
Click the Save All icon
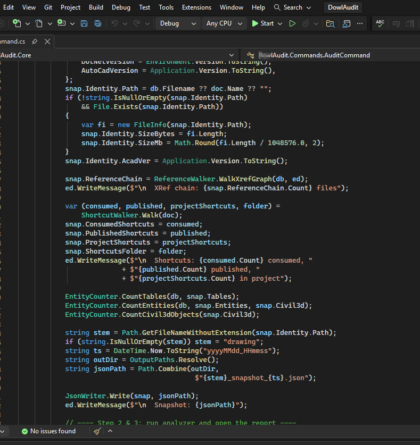click(x=98, y=23)
